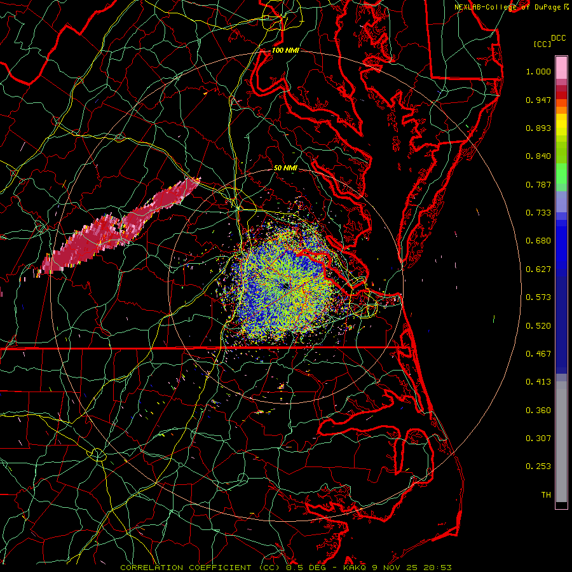
Task: Click the 0.467 scale label
Action: [x=538, y=354]
